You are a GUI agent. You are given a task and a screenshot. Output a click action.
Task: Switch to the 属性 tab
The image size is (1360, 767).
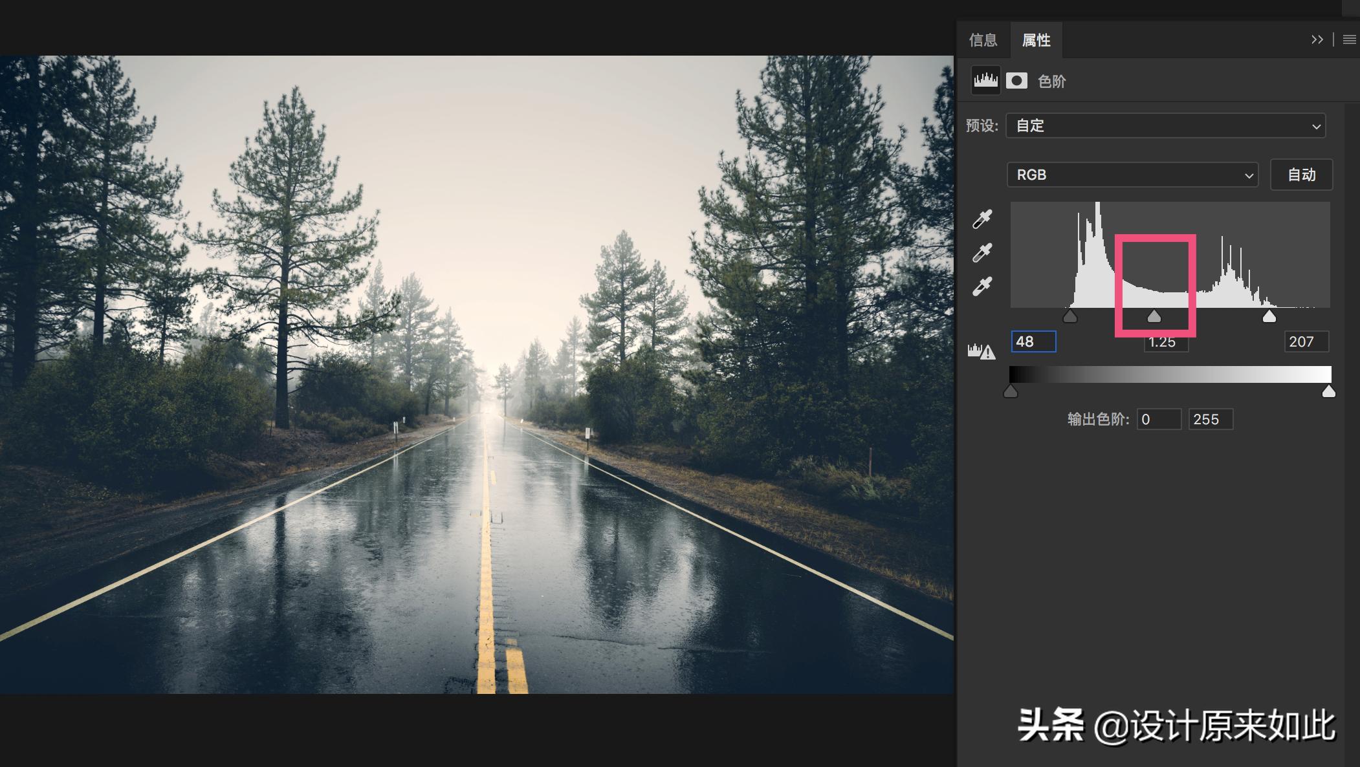point(1036,40)
